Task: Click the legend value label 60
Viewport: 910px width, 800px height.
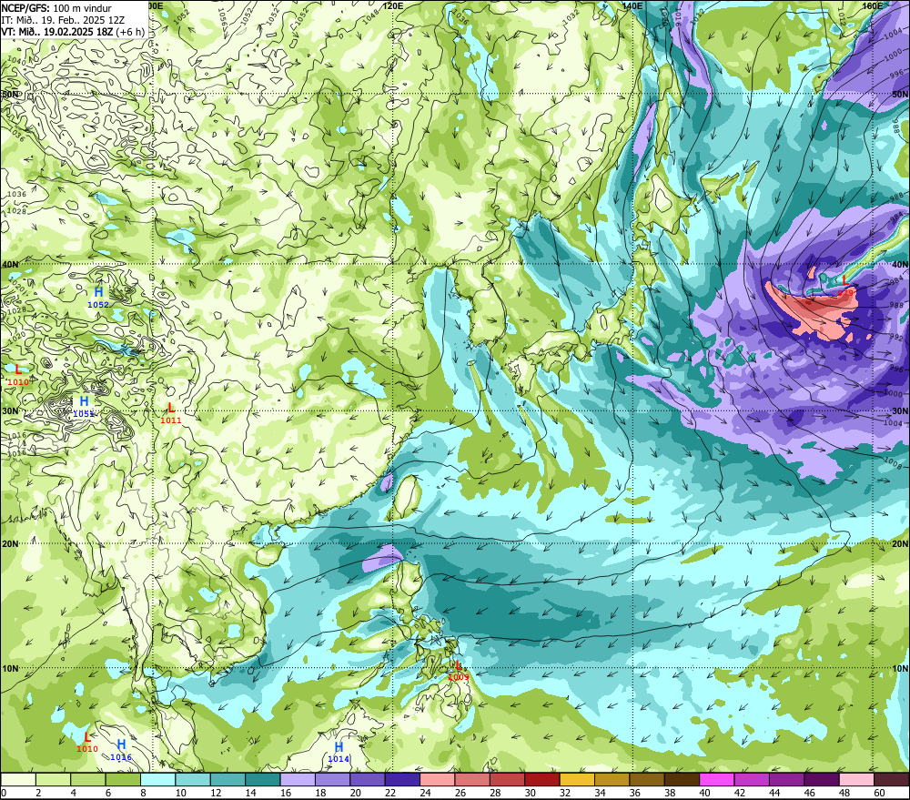Action: (879, 793)
